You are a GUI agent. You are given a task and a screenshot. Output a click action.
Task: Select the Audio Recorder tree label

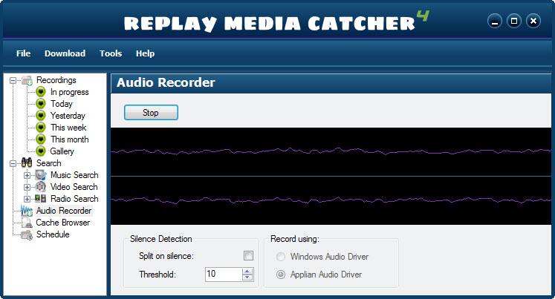[x=64, y=211]
